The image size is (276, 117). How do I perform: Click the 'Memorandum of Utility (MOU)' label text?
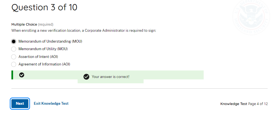(43, 49)
